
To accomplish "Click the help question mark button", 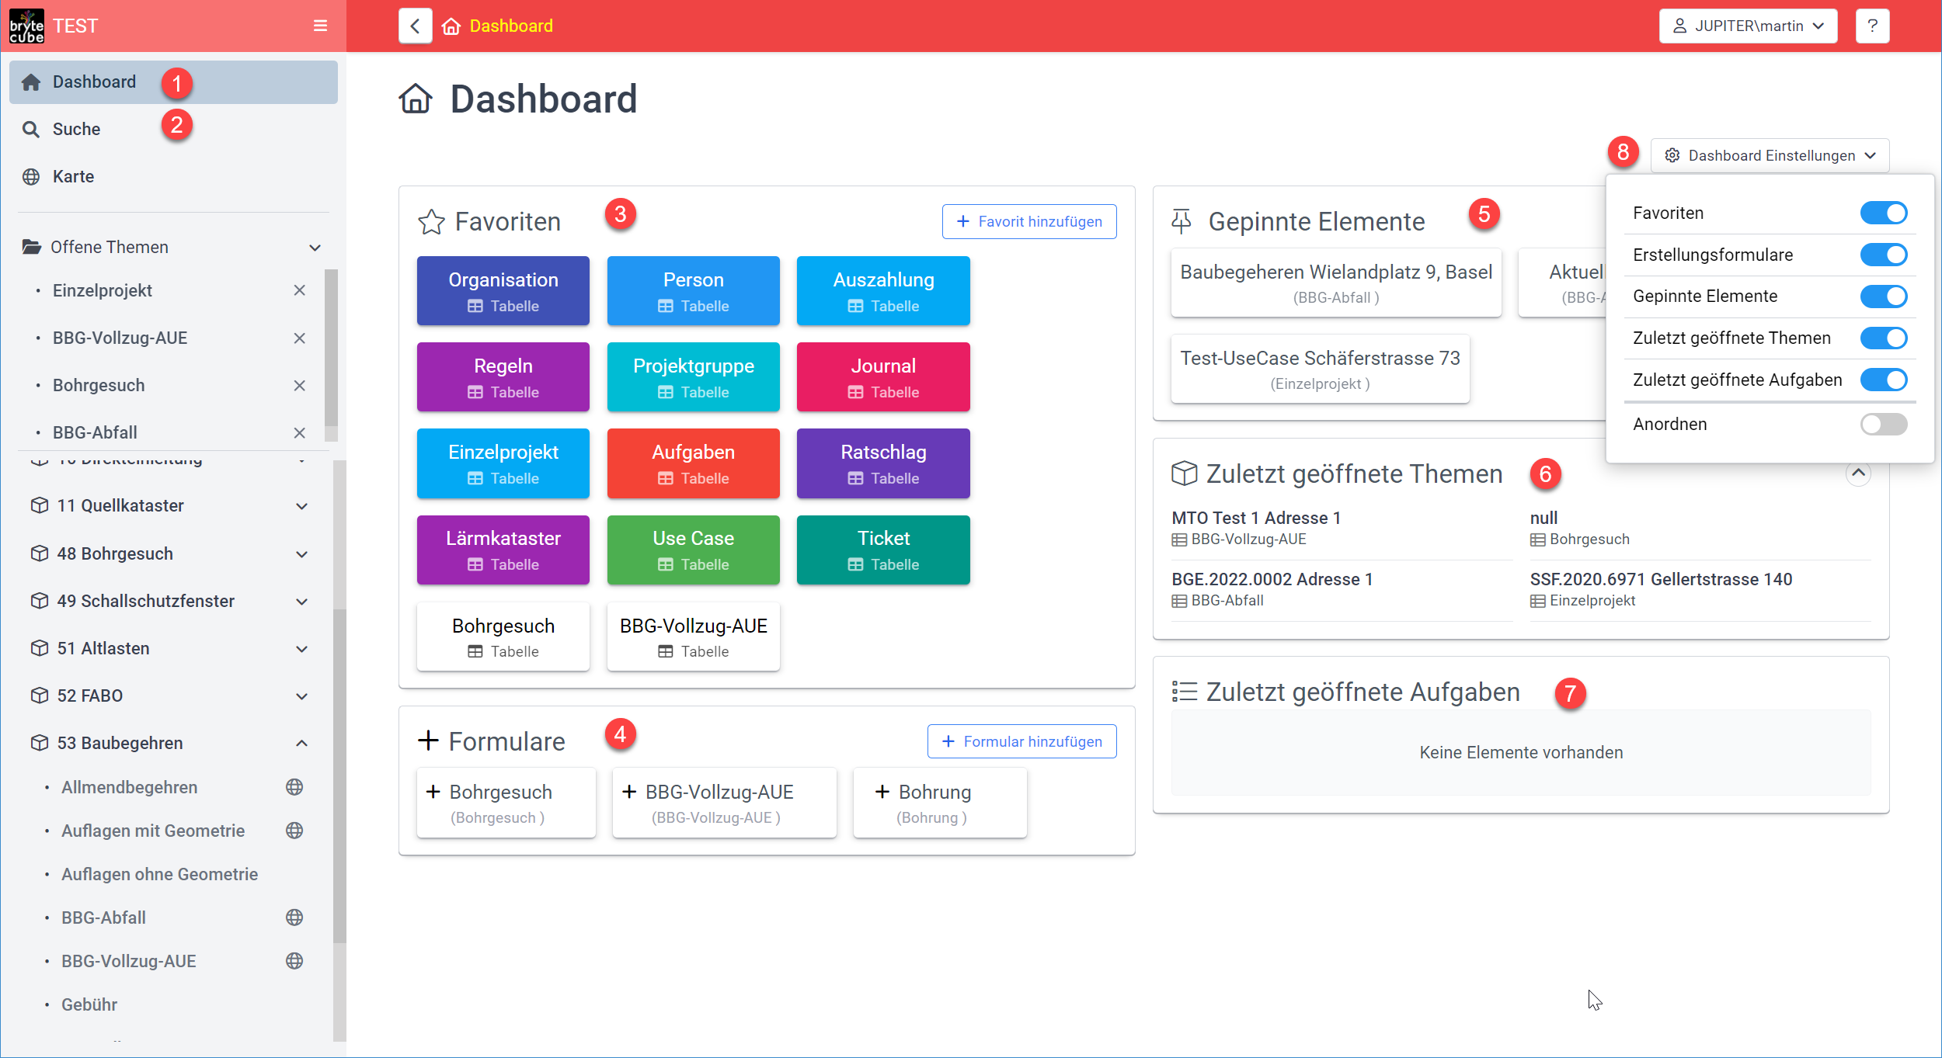I will coord(1872,26).
